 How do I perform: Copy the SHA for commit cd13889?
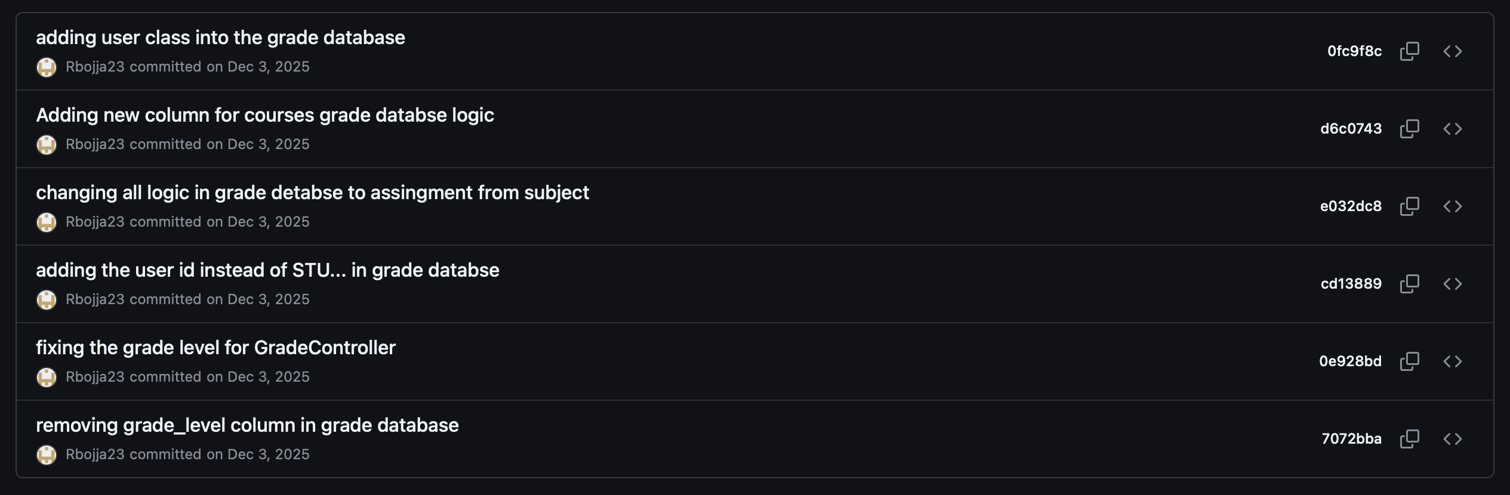pos(1409,283)
